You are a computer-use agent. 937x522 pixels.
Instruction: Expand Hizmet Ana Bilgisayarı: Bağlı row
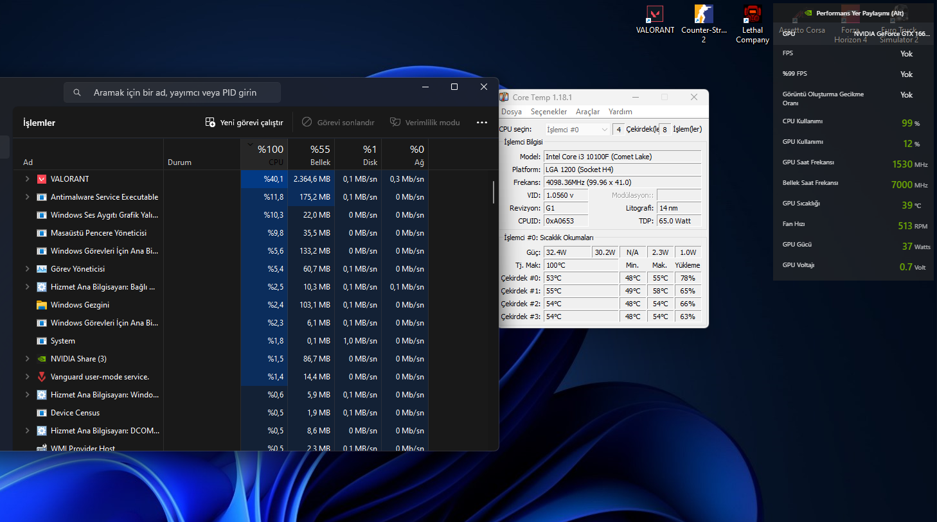pyautogui.click(x=27, y=287)
